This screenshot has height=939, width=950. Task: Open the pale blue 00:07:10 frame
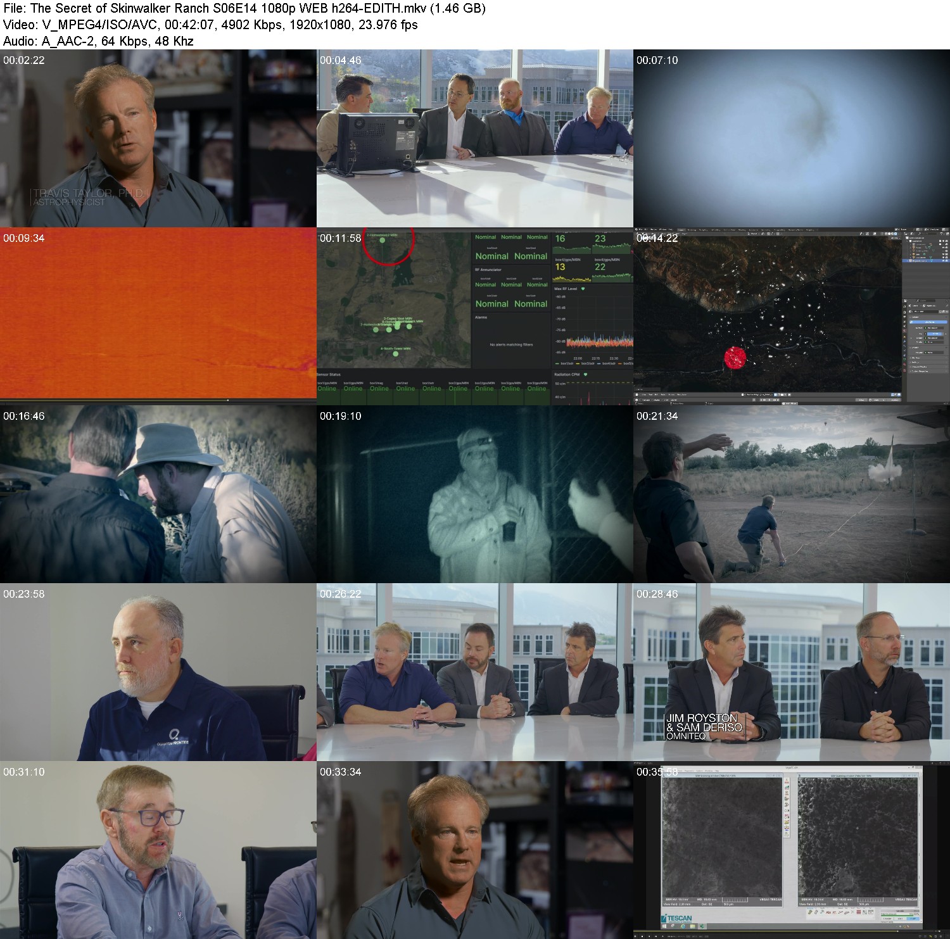pyautogui.click(x=792, y=139)
